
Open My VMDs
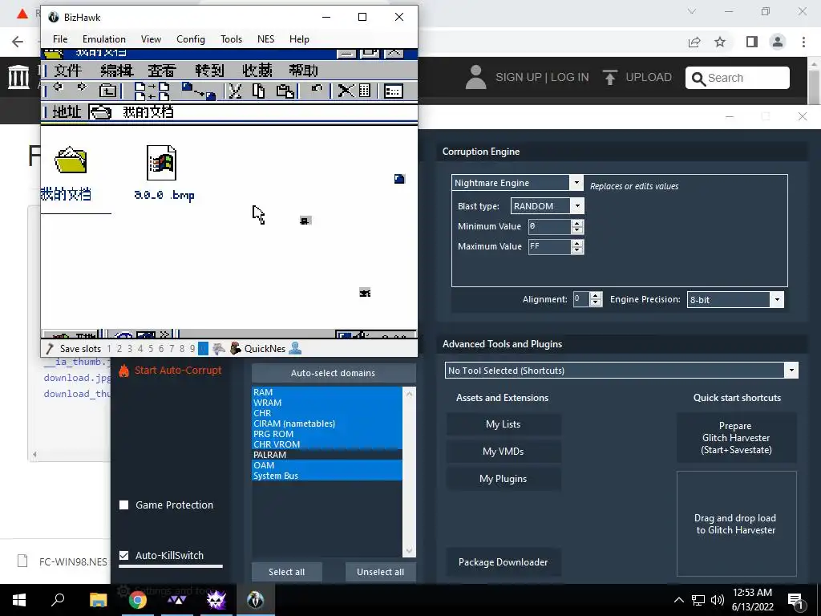(x=504, y=452)
